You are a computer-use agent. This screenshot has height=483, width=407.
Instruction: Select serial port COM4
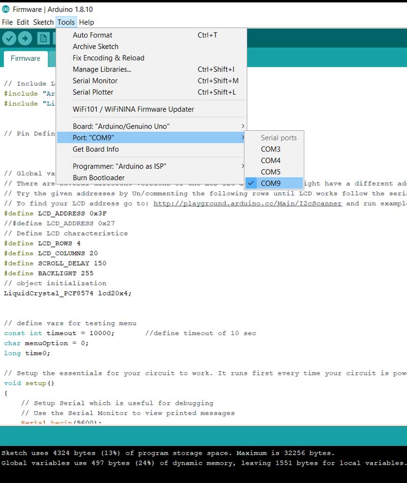point(274,161)
